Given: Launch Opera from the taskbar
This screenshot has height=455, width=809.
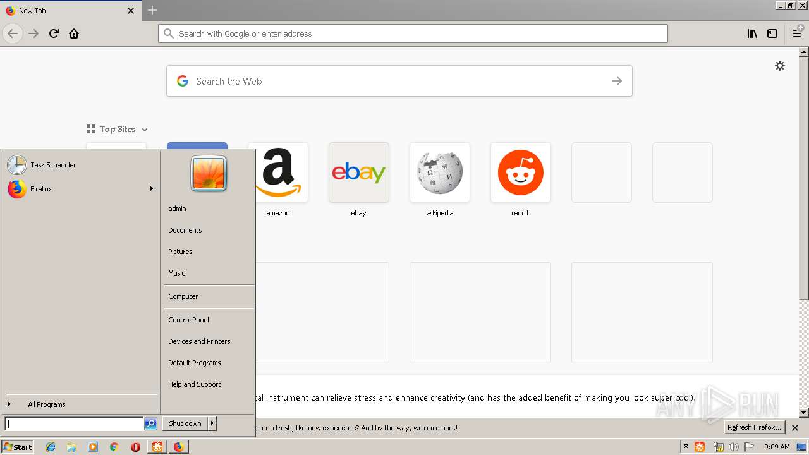Looking at the screenshot, I should coord(135,447).
